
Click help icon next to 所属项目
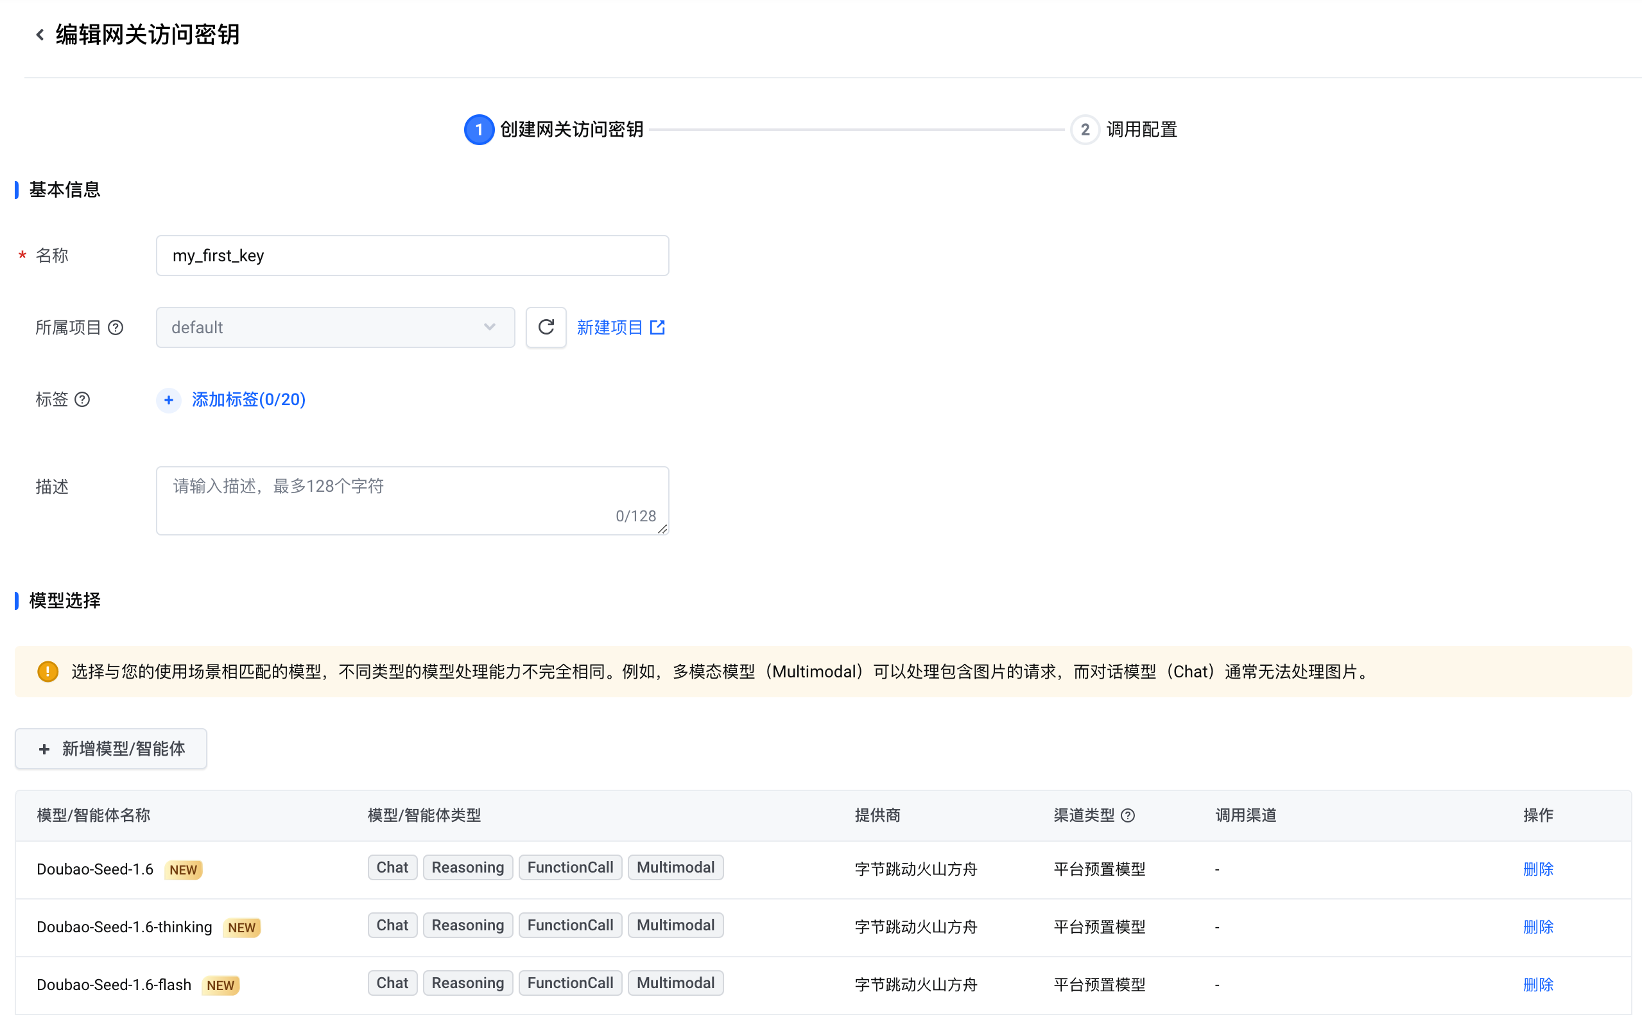[x=116, y=327]
